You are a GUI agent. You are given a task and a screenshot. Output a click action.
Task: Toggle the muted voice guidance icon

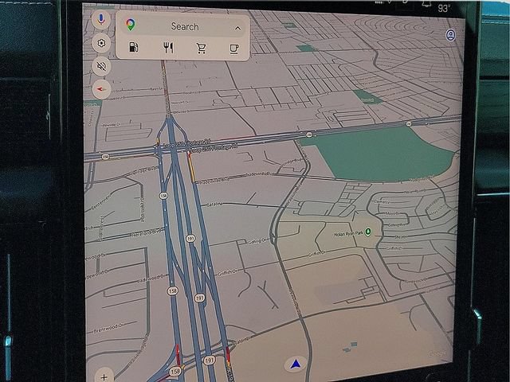[101, 66]
